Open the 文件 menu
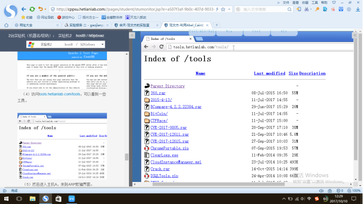363x204 pixels. (x=286, y=3)
